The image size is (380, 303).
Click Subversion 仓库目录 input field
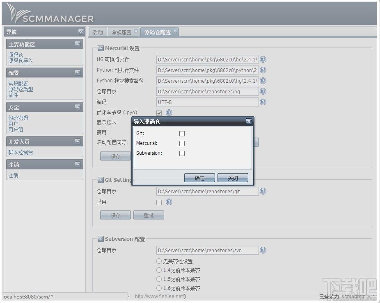click(208, 250)
